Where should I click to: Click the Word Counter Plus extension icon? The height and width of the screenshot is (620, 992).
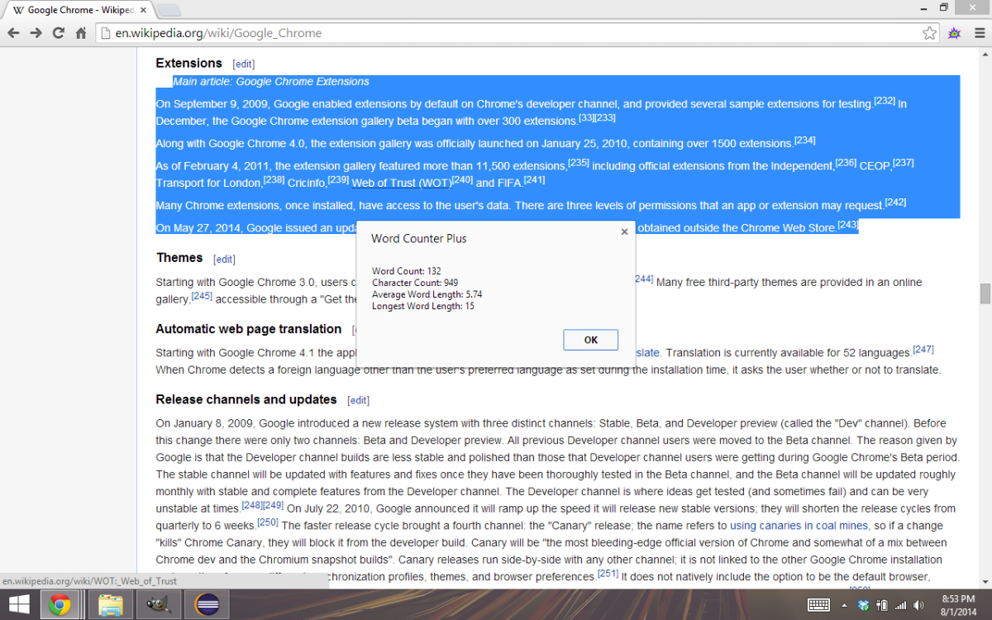pos(954,33)
